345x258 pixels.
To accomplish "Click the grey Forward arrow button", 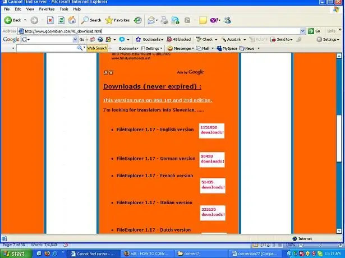I will coord(34,20).
